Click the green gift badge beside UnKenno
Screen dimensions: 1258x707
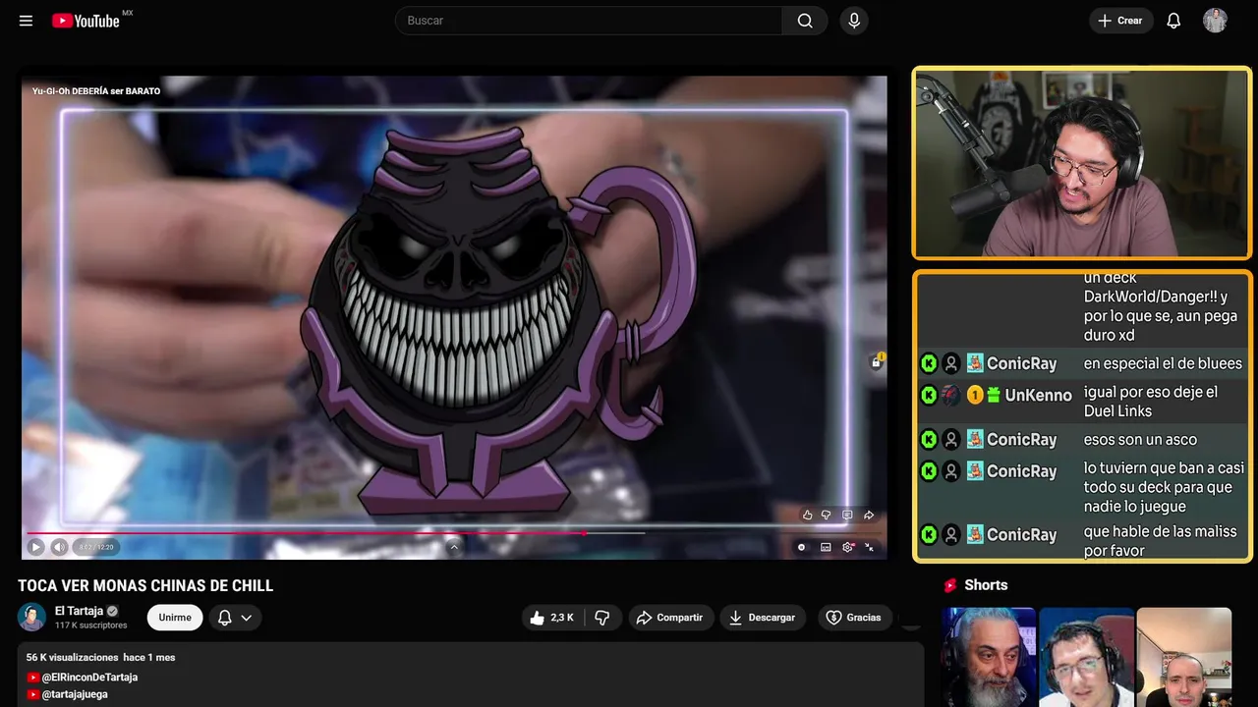(x=993, y=395)
